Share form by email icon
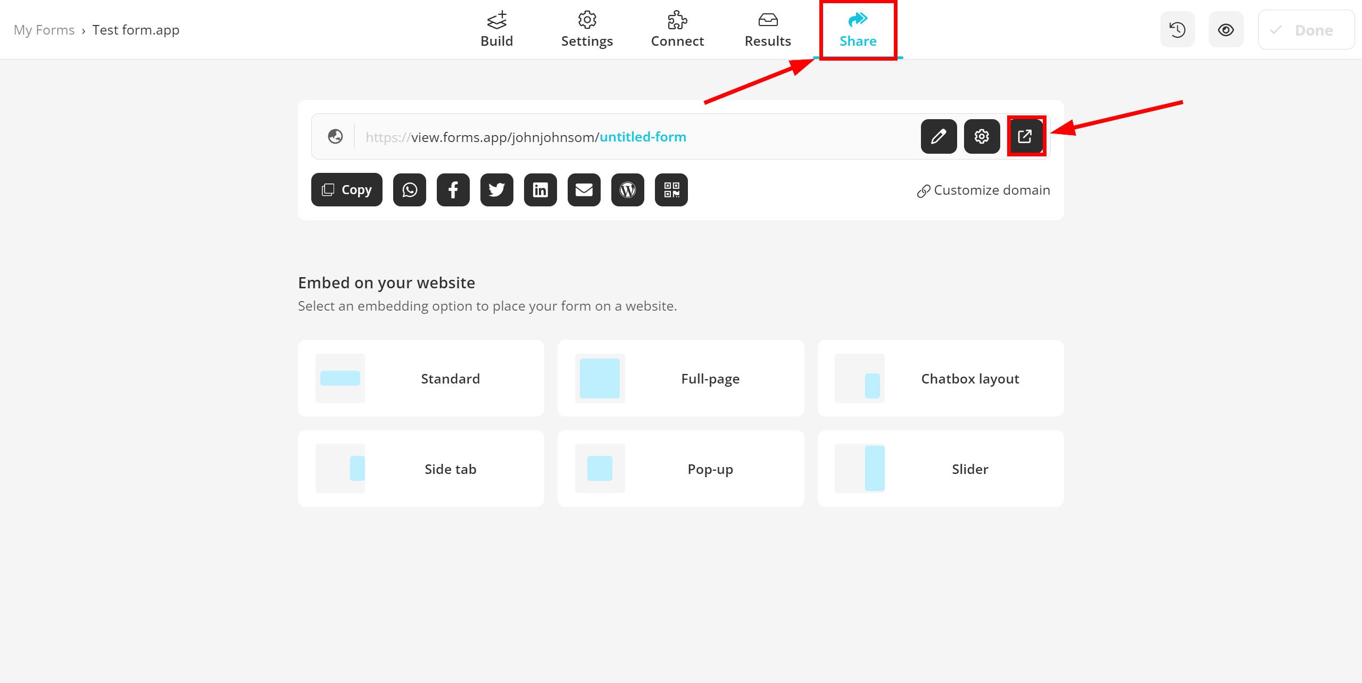 pos(584,190)
